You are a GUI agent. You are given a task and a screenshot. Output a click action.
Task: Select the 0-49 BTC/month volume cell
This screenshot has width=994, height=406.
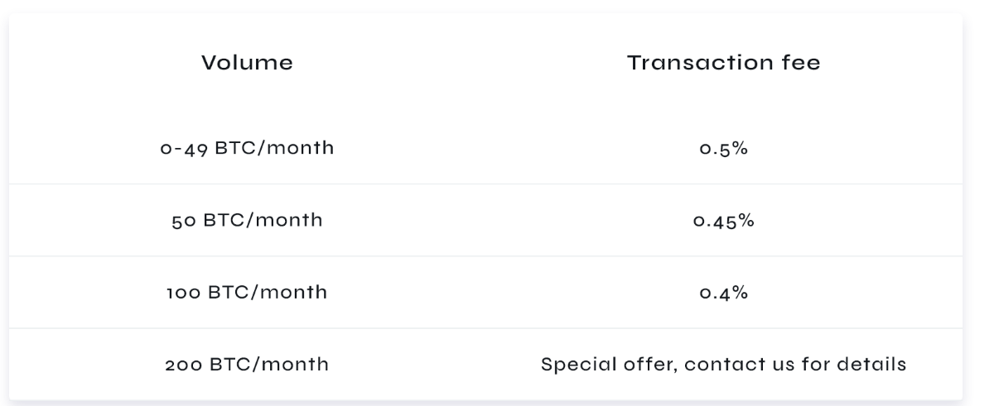(x=247, y=149)
